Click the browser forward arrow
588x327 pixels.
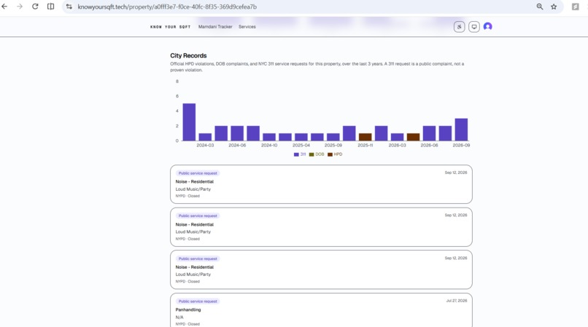20,7
